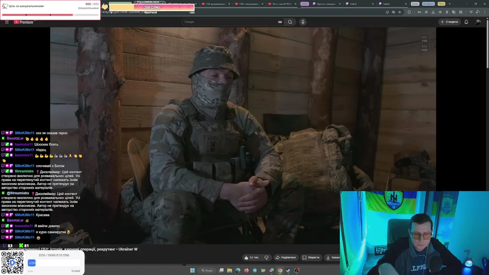This screenshot has width=489, height=275.
Task: Like the video showing 3,1 тис.
Action: click(x=252, y=257)
